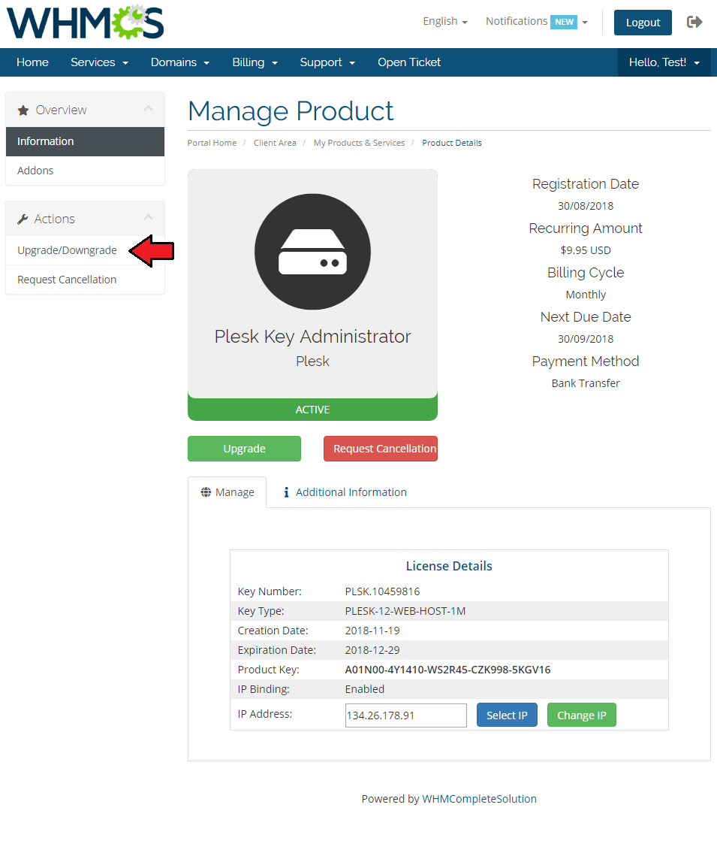Click the product key A01N00-4Y1410-WS2R45-CZK998-5KGV16

point(447,670)
